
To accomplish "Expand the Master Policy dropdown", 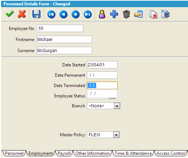I will [x=116, y=135].
